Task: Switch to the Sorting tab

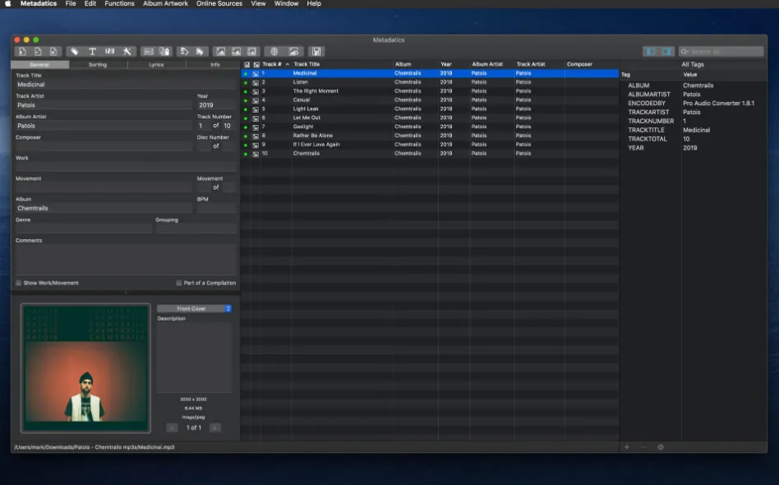Action: [98, 65]
